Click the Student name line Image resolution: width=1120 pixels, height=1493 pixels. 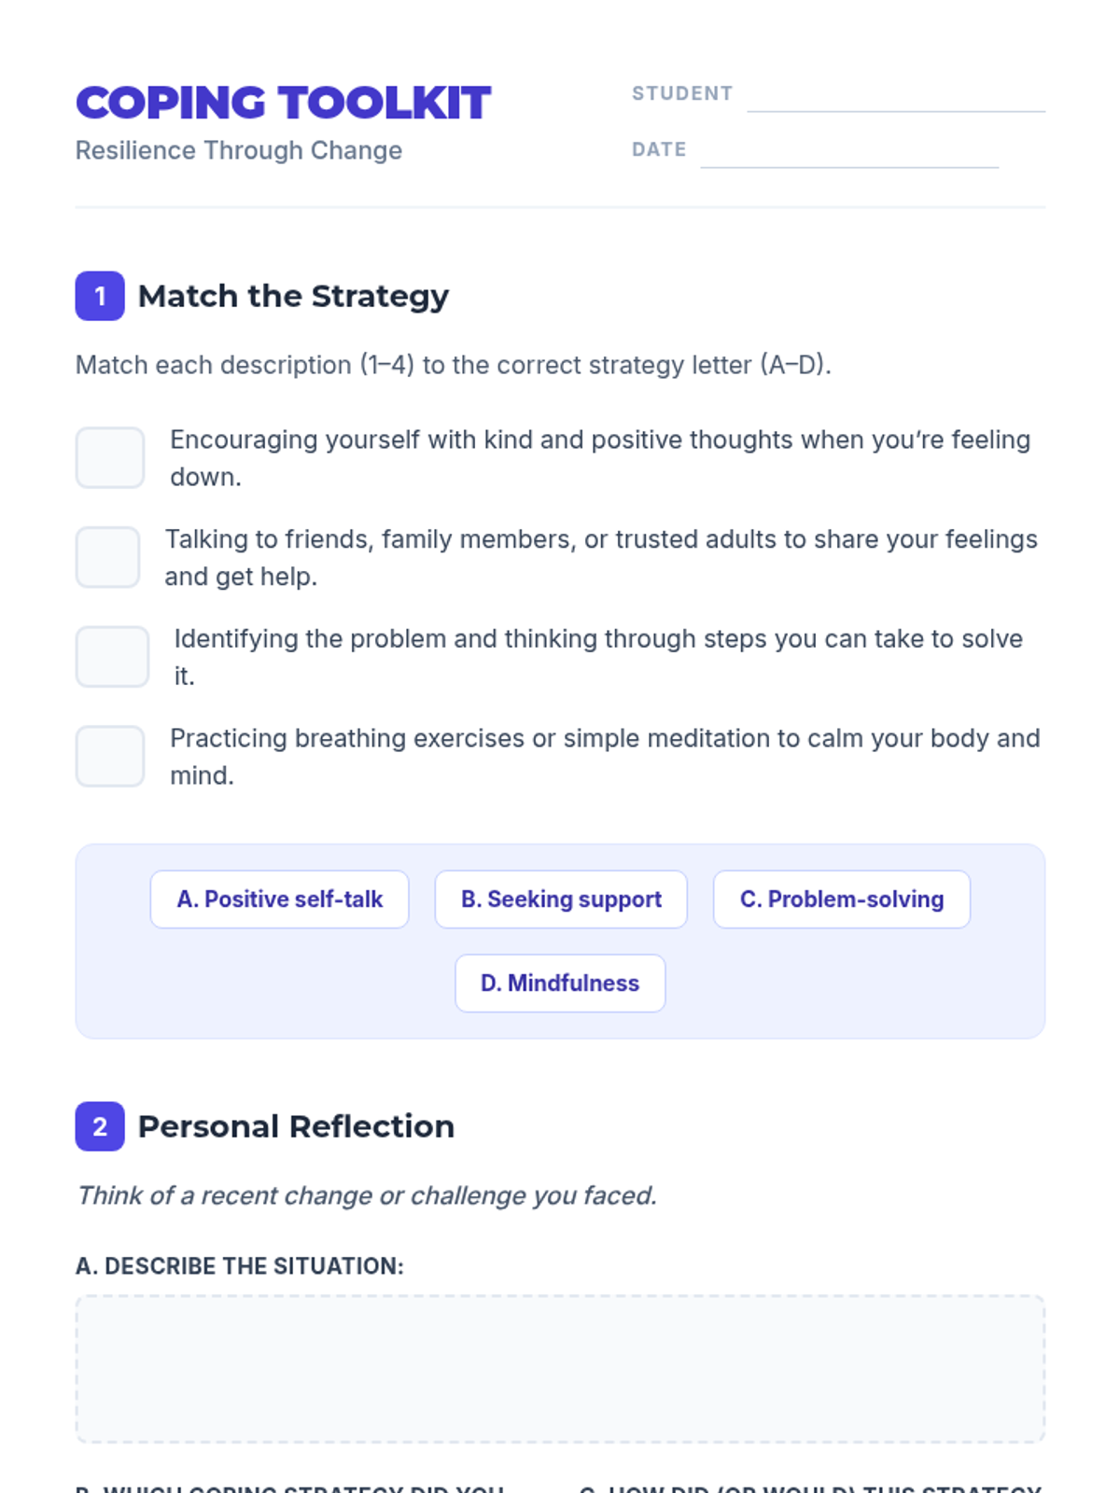[x=895, y=97]
